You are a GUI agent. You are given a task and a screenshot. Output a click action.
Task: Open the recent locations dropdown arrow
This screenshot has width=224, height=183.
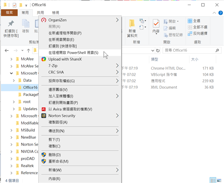tap(22, 50)
